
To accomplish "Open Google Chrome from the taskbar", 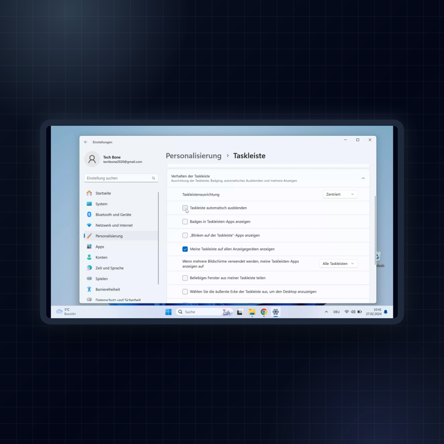I will pos(264,312).
